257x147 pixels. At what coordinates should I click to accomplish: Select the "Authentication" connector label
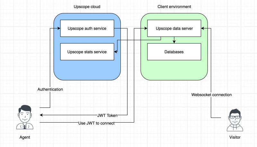[x=50, y=89]
